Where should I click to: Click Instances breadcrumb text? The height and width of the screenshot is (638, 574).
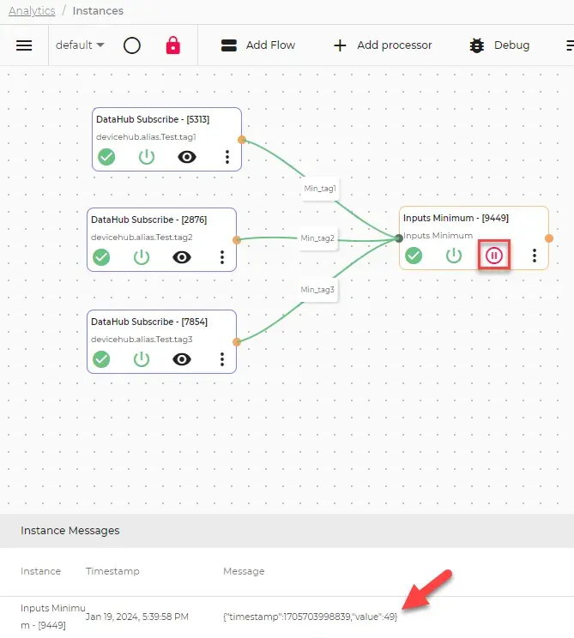[98, 10]
